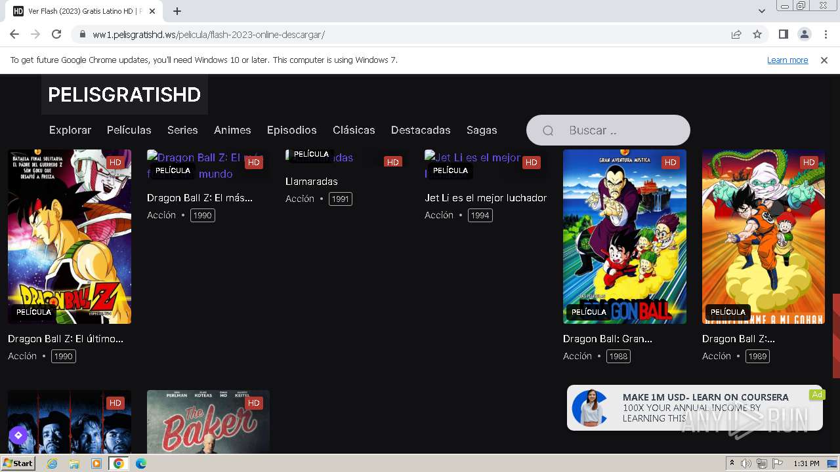Go forward in browser history
Screen dimensions: 840x472
tap(35, 34)
